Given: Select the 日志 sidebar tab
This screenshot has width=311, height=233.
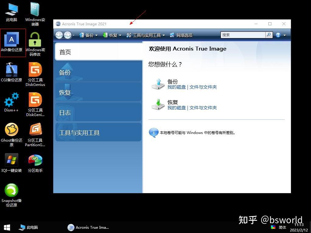Looking at the screenshot, I should coord(98,112).
